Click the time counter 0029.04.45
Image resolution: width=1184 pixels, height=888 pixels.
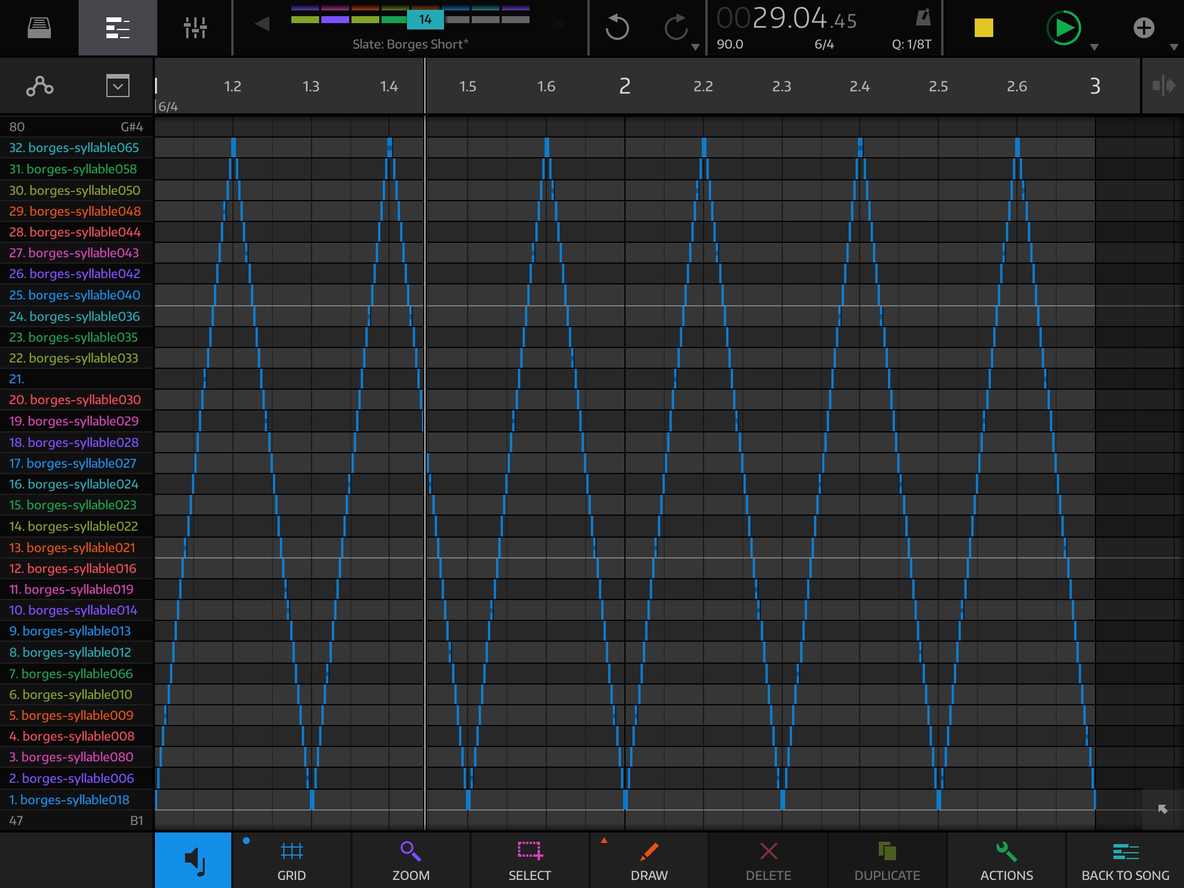click(786, 18)
